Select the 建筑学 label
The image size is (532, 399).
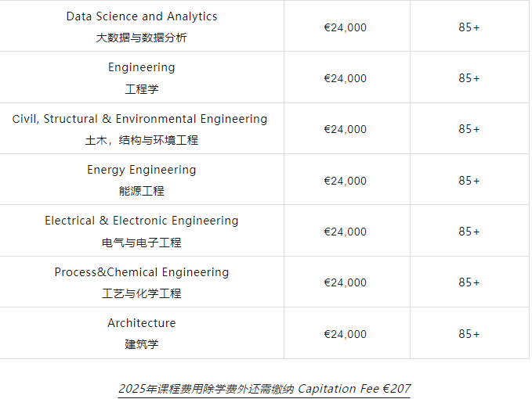(x=142, y=344)
